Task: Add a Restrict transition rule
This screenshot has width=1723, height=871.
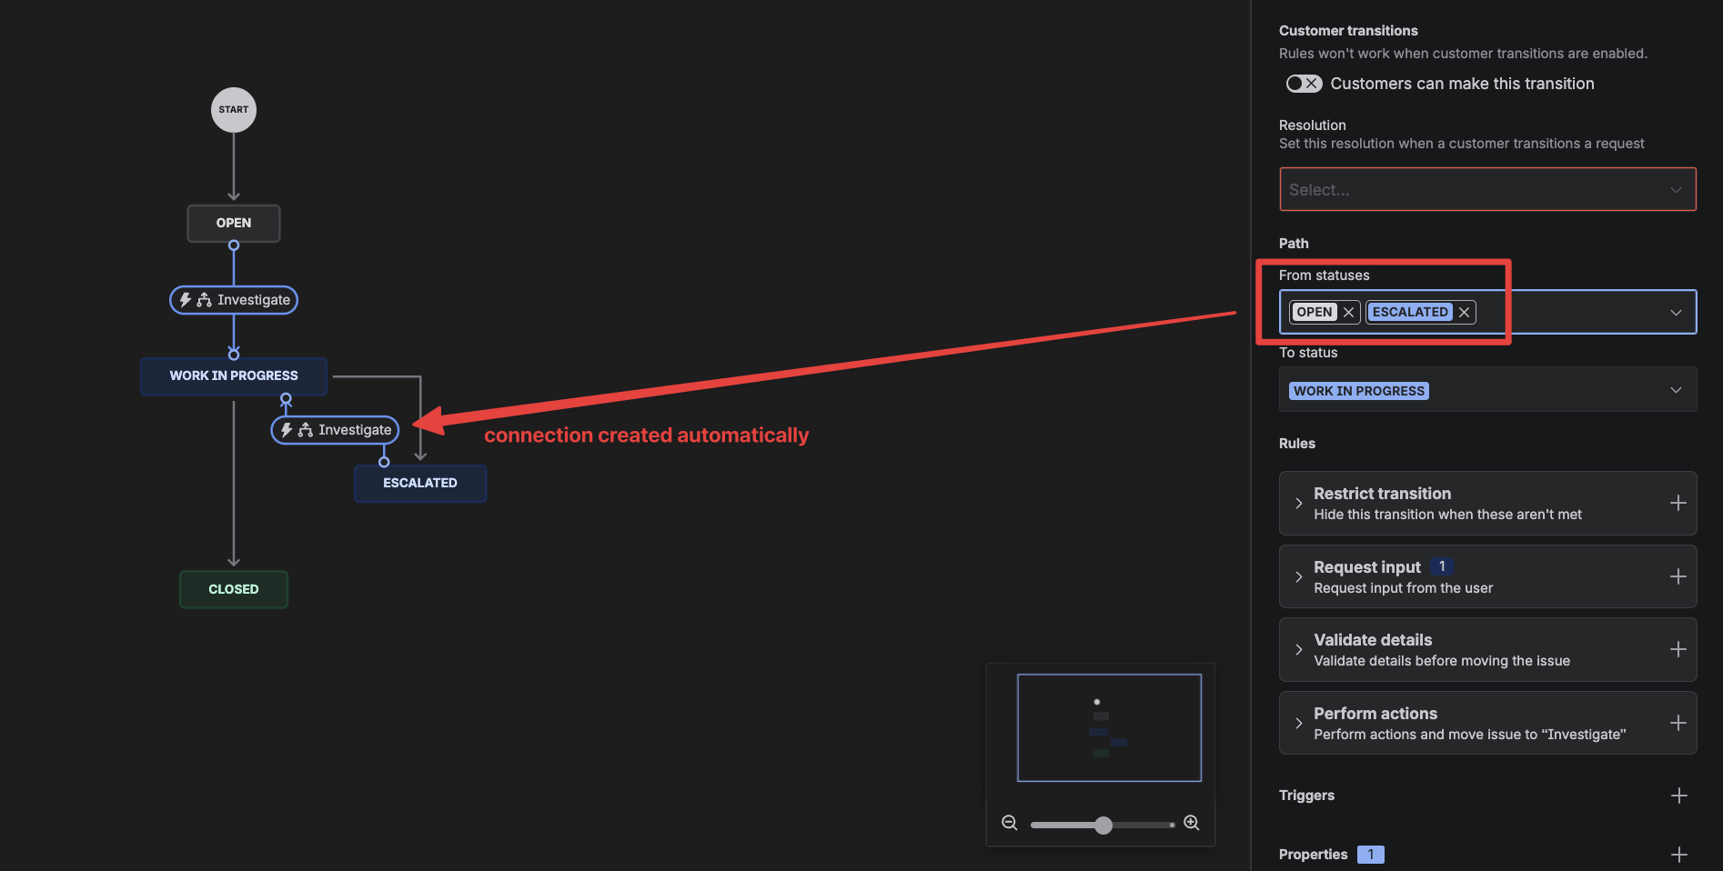Action: pyautogui.click(x=1678, y=503)
